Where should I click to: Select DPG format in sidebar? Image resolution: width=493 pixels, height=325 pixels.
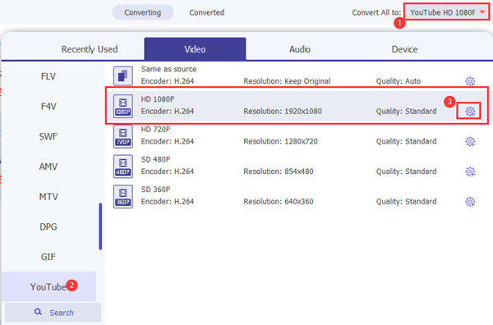(48, 227)
